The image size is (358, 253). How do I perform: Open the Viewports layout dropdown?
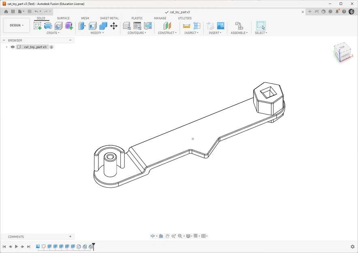coord(205,236)
